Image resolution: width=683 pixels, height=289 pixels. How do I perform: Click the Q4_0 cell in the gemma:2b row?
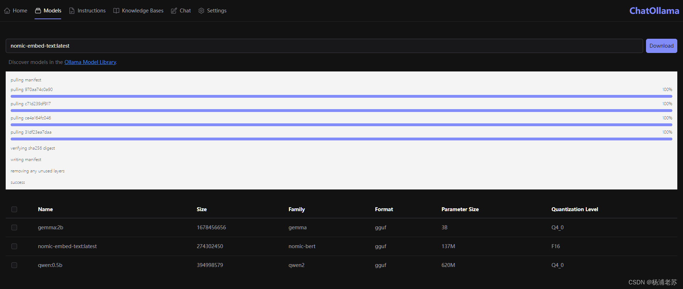557,228
